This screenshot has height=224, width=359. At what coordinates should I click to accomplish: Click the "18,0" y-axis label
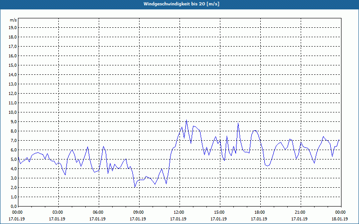click(13, 37)
